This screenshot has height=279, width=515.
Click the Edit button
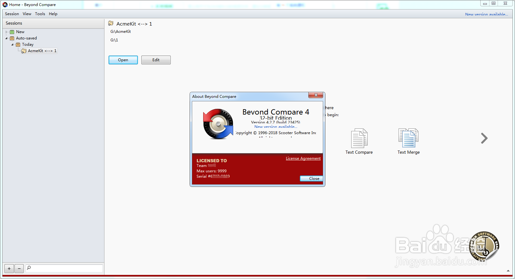click(156, 60)
